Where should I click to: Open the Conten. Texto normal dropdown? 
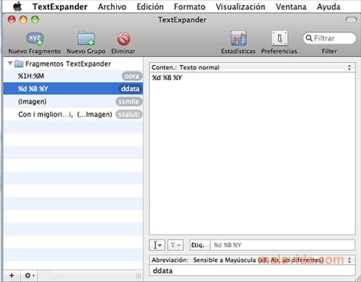(x=252, y=67)
